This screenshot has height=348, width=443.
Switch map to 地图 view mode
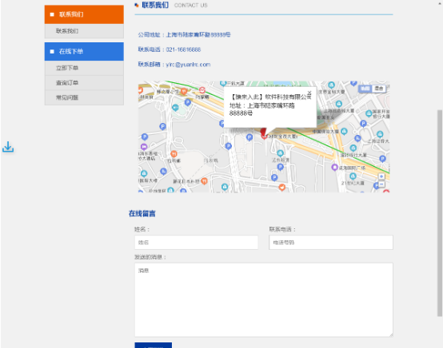click(365, 89)
